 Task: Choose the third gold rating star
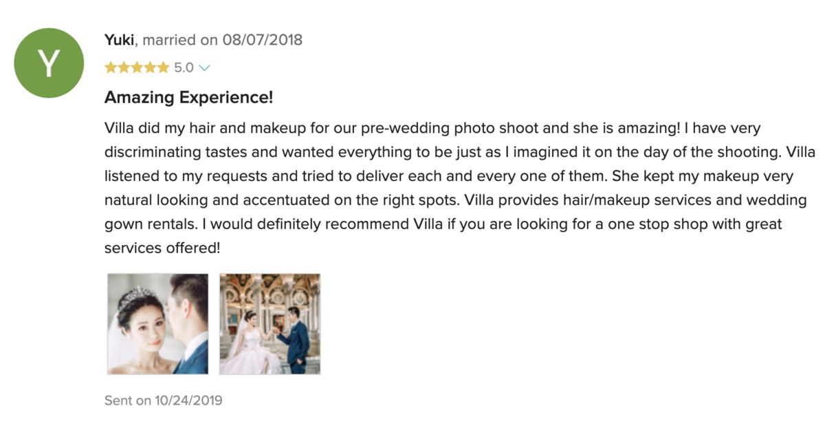click(x=137, y=67)
